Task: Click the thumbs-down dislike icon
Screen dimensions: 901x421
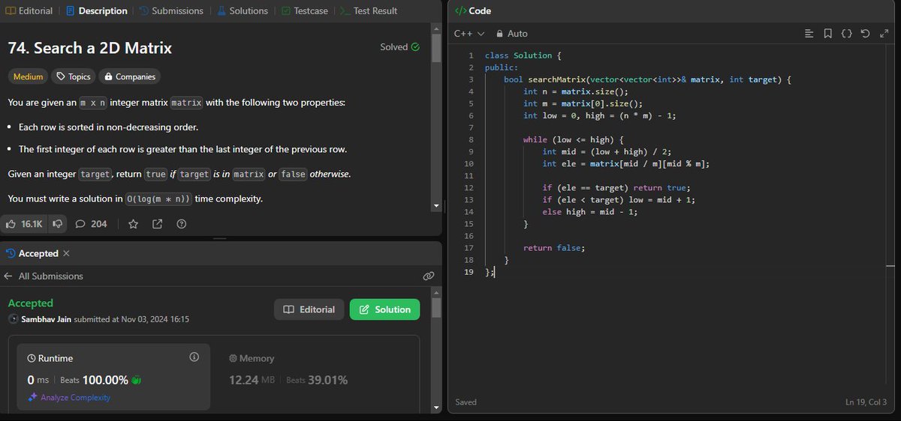Action: tap(58, 224)
